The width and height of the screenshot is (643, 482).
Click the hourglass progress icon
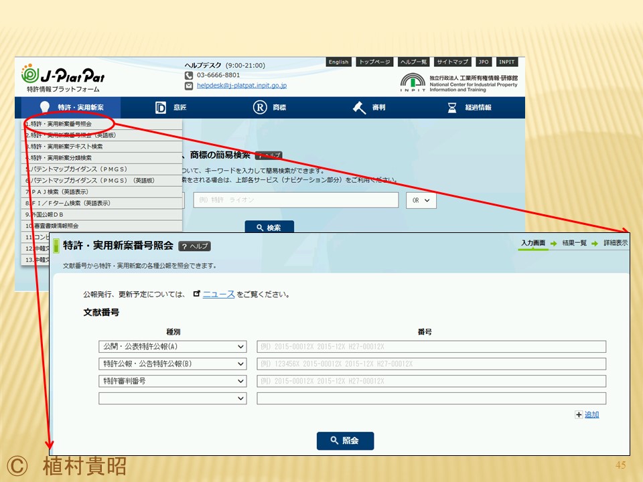452,108
